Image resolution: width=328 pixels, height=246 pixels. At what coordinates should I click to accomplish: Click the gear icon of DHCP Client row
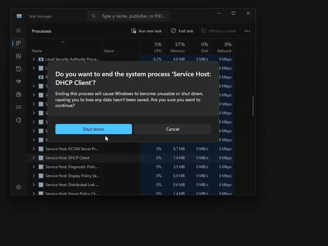tap(41, 158)
